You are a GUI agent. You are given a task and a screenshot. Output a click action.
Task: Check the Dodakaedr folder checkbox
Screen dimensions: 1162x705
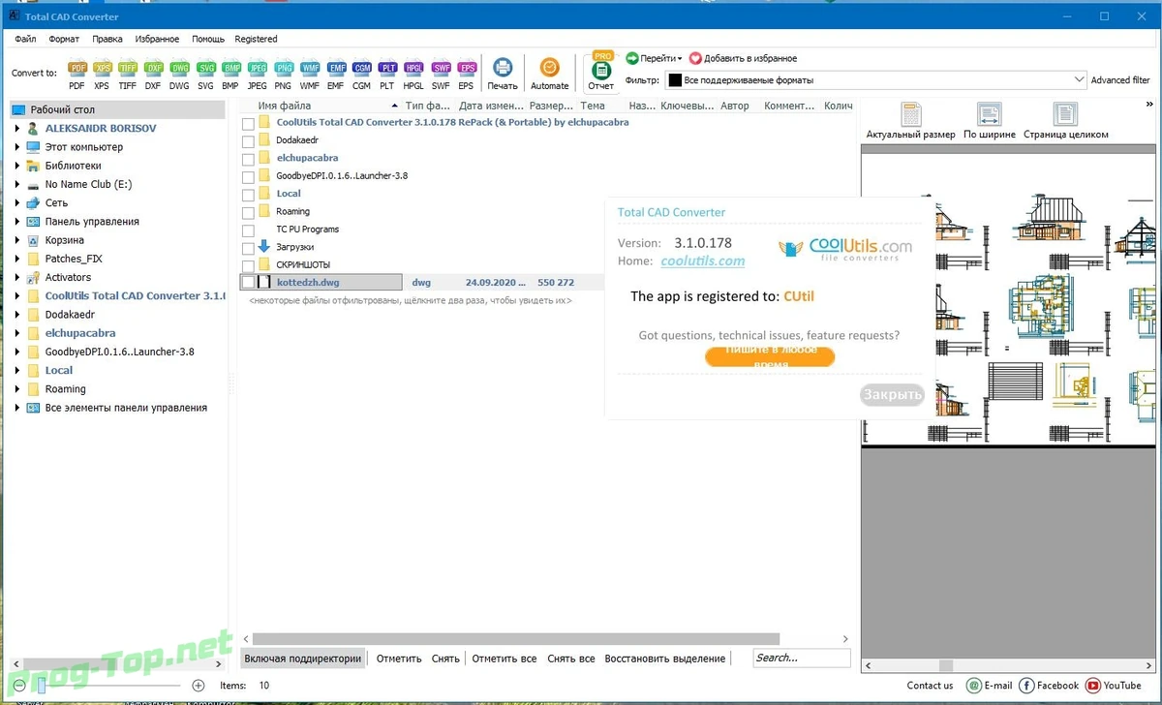249,141
